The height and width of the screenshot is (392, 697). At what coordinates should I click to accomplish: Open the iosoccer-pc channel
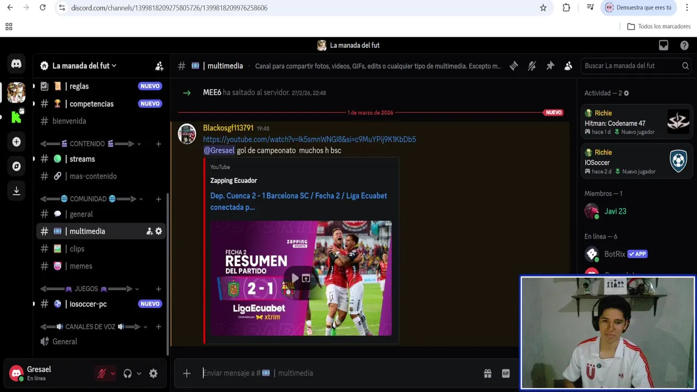101,304
